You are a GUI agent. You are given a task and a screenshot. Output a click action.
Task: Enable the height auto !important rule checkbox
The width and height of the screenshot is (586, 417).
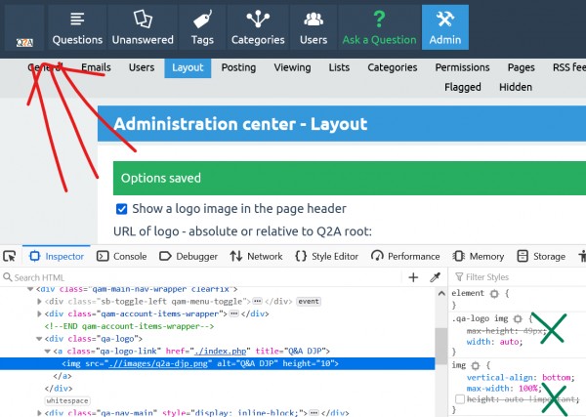[x=460, y=399]
